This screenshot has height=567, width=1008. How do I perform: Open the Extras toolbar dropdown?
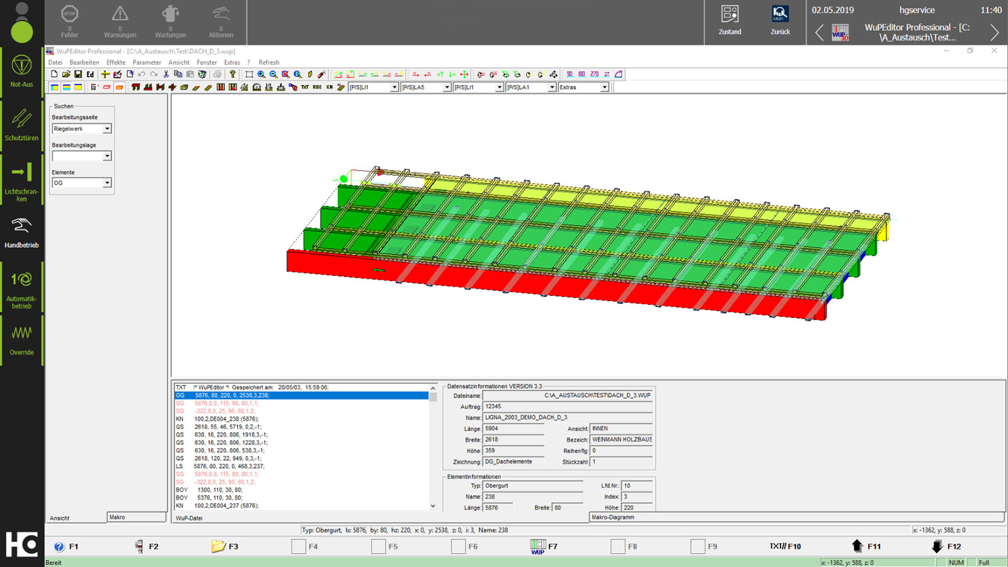pyautogui.click(x=604, y=88)
